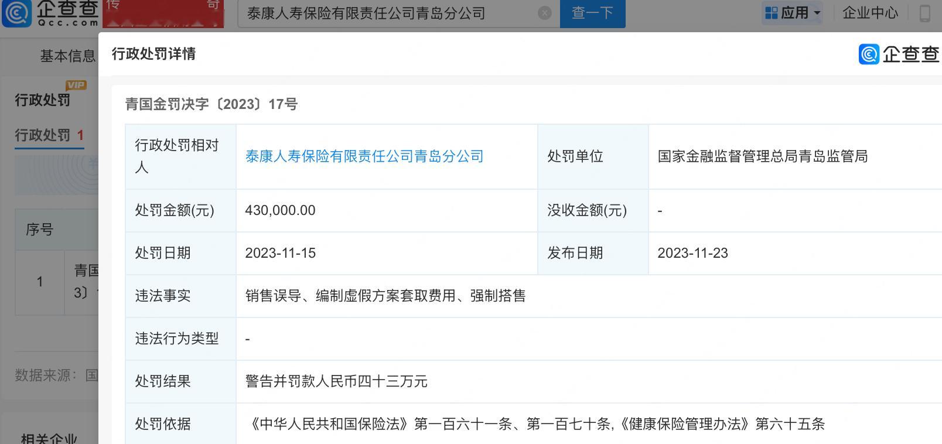Click the penalty date 2023-11-15
942x444 pixels.
[x=280, y=253]
